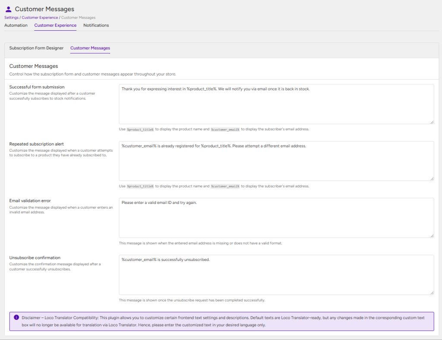This screenshot has height=340, width=442.
Task: Focus the Repeated subscription alert message box
Action: [276, 161]
